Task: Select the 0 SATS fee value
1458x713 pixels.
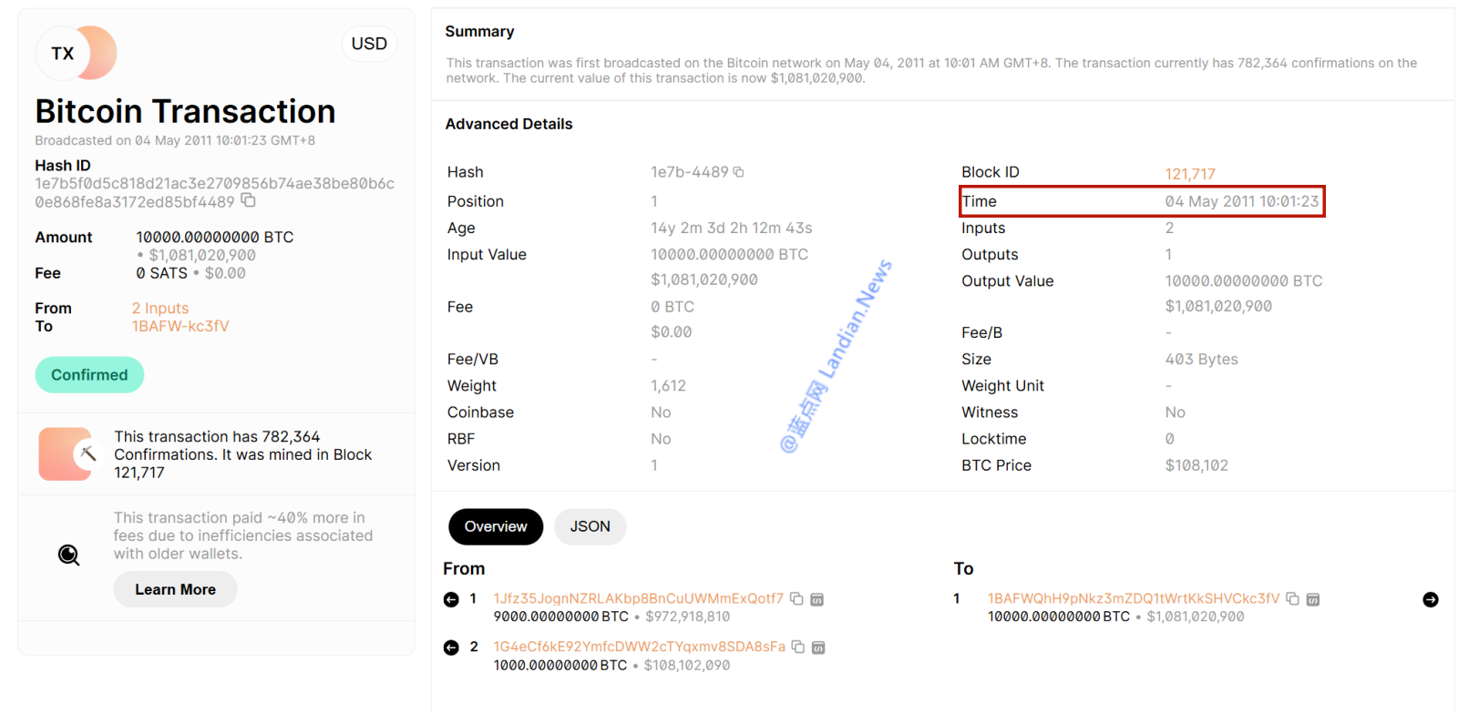Action: click(x=162, y=273)
